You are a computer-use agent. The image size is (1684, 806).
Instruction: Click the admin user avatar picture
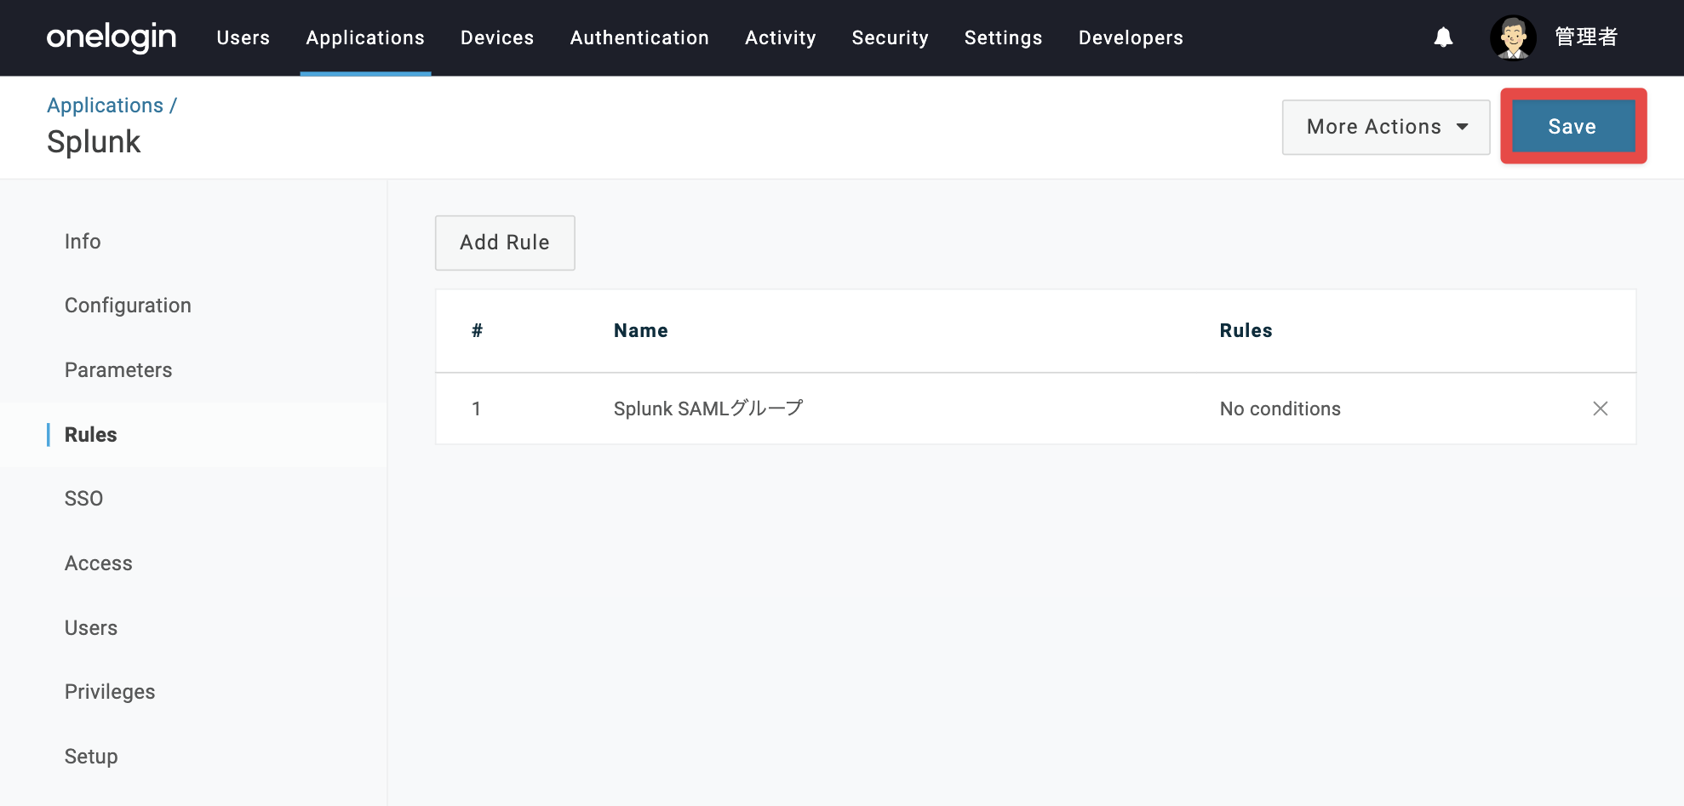[1513, 37]
